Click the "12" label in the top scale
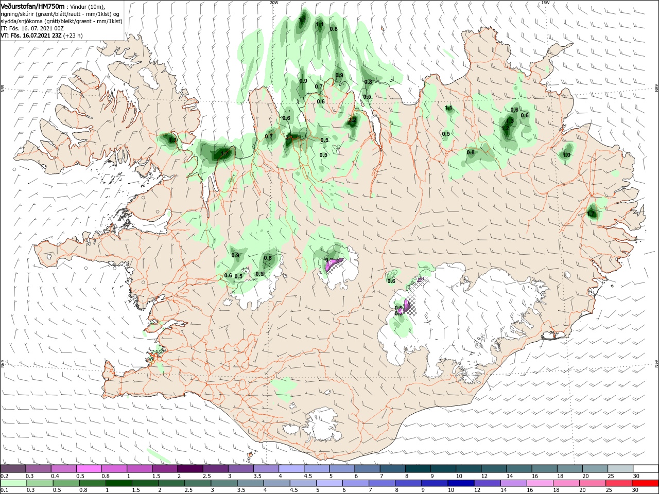Image resolution: width=659 pixels, height=494 pixels. click(484, 476)
